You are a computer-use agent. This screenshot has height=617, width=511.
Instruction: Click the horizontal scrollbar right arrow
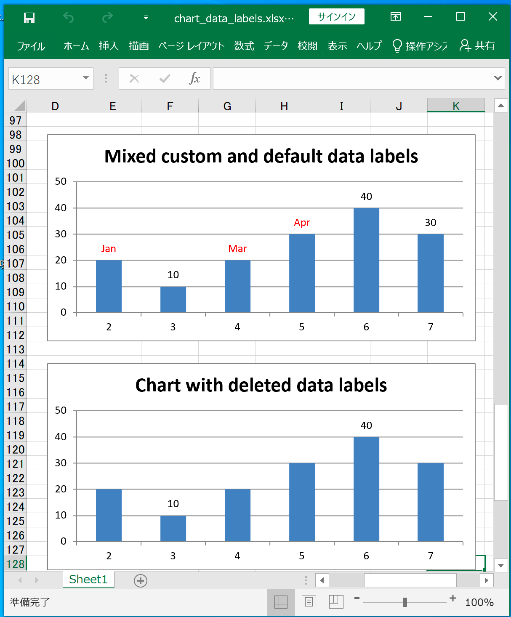coord(487,580)
